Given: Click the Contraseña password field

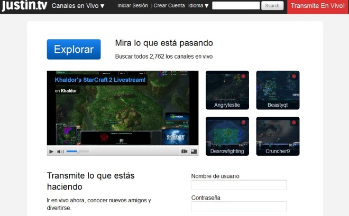Looking at the screenshot, I should [238, 206].
